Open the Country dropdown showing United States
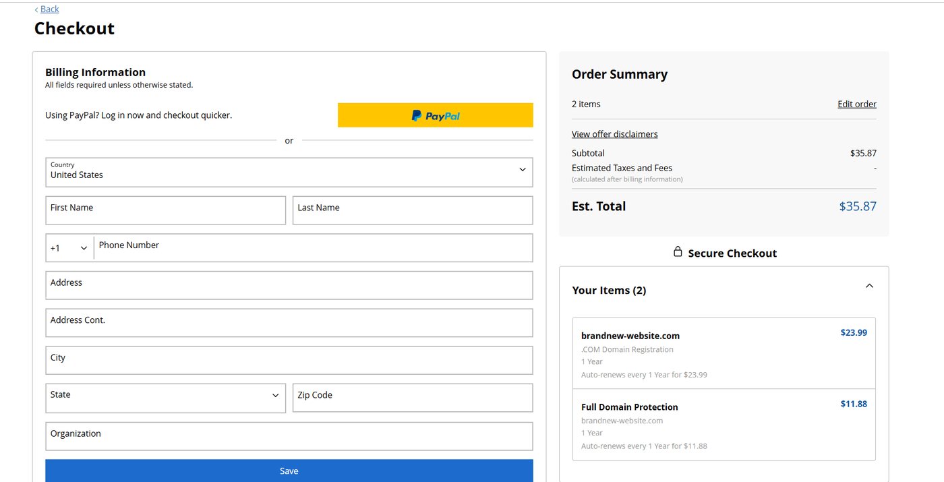Screen dimensions: 944x482 [289, 173]
